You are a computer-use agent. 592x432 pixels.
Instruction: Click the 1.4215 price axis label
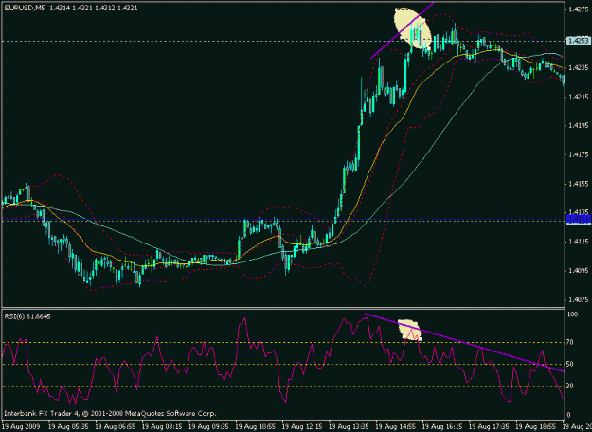pos(579,97)
